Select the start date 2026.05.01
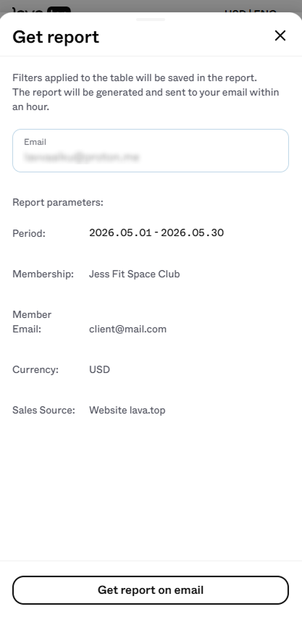Image resolution: width=302 pixels, height=617 pixels. coord(120,233)
